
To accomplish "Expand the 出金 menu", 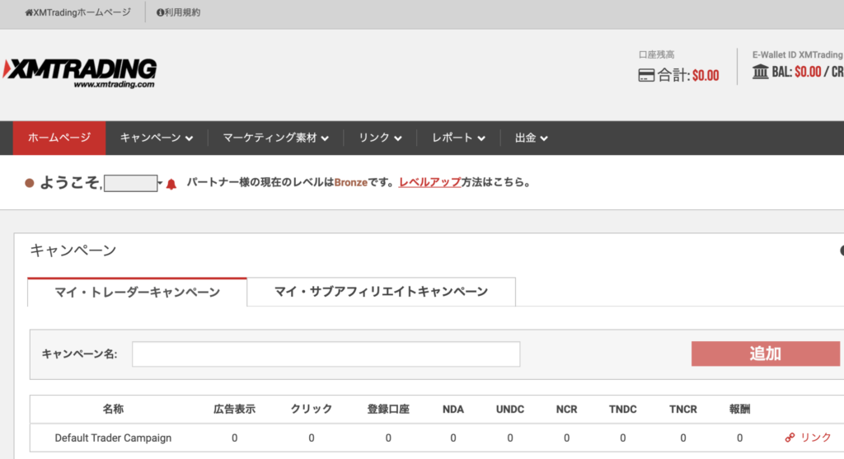I will (x=532, y=138).
